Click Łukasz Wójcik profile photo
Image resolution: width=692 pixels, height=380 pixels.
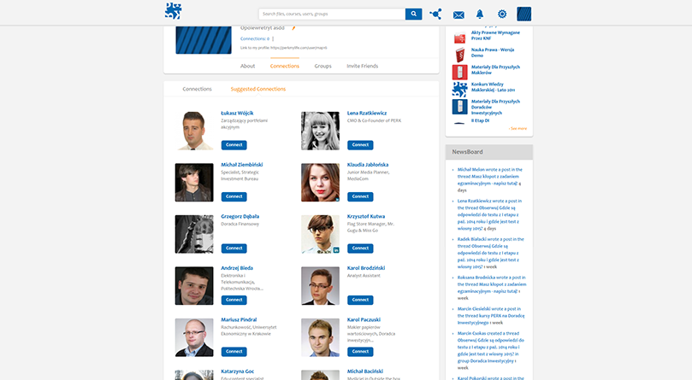click(x=194, y=131)
